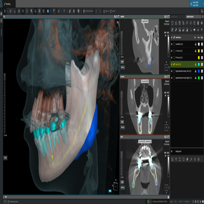Click the orientation cube in the 3D view
This screenshot has width=204, height=204.
(x=115, y=186)
